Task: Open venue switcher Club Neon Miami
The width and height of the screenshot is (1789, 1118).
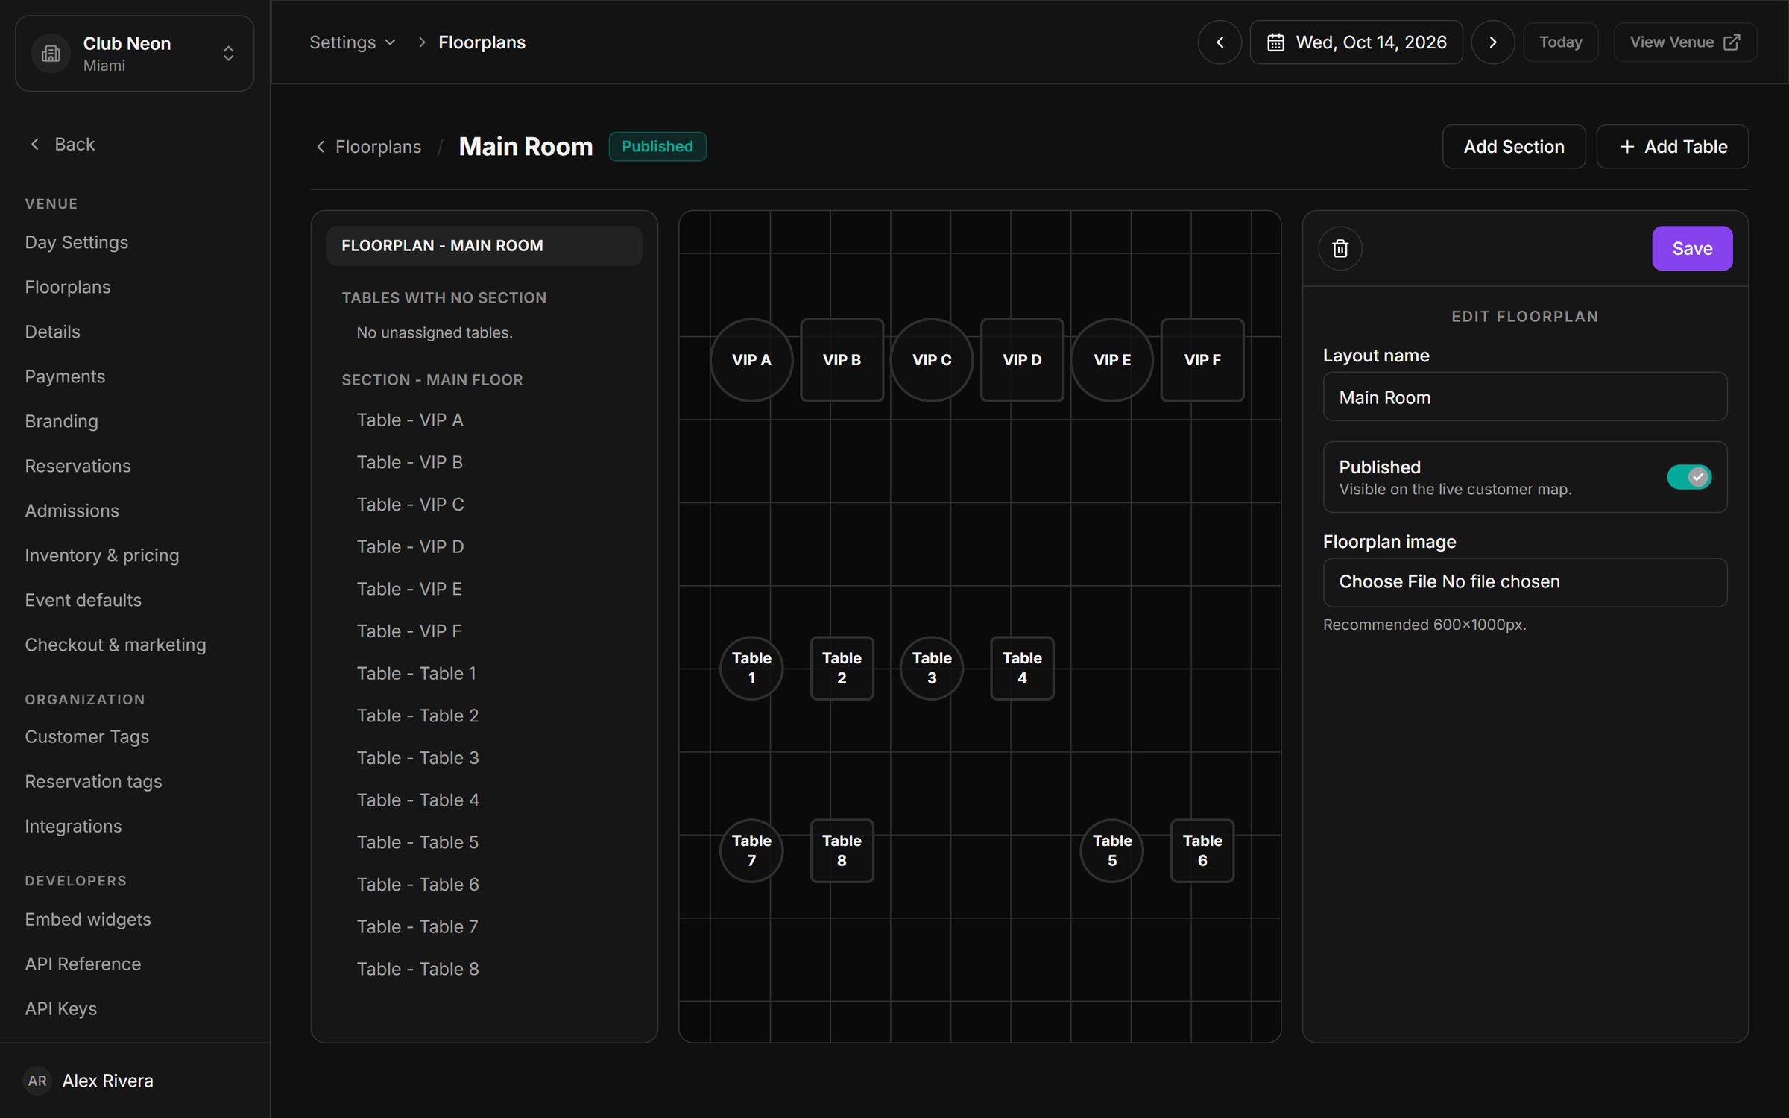Action: pyautogui.click(x=134, y=54)
